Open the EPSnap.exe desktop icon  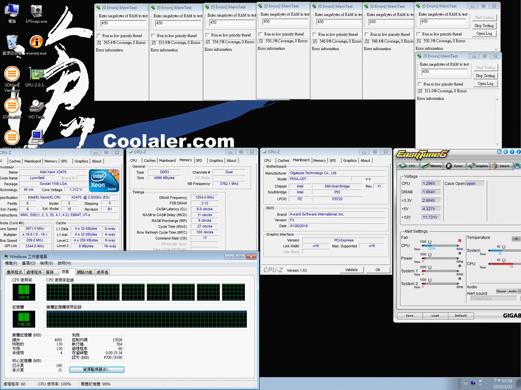pos(36,14)
